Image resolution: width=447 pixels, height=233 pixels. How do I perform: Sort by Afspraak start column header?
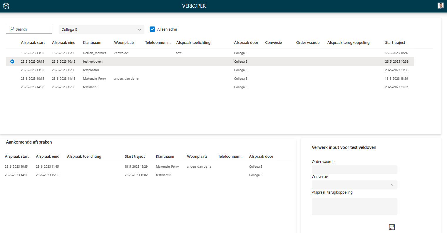[x=33, y=43]
